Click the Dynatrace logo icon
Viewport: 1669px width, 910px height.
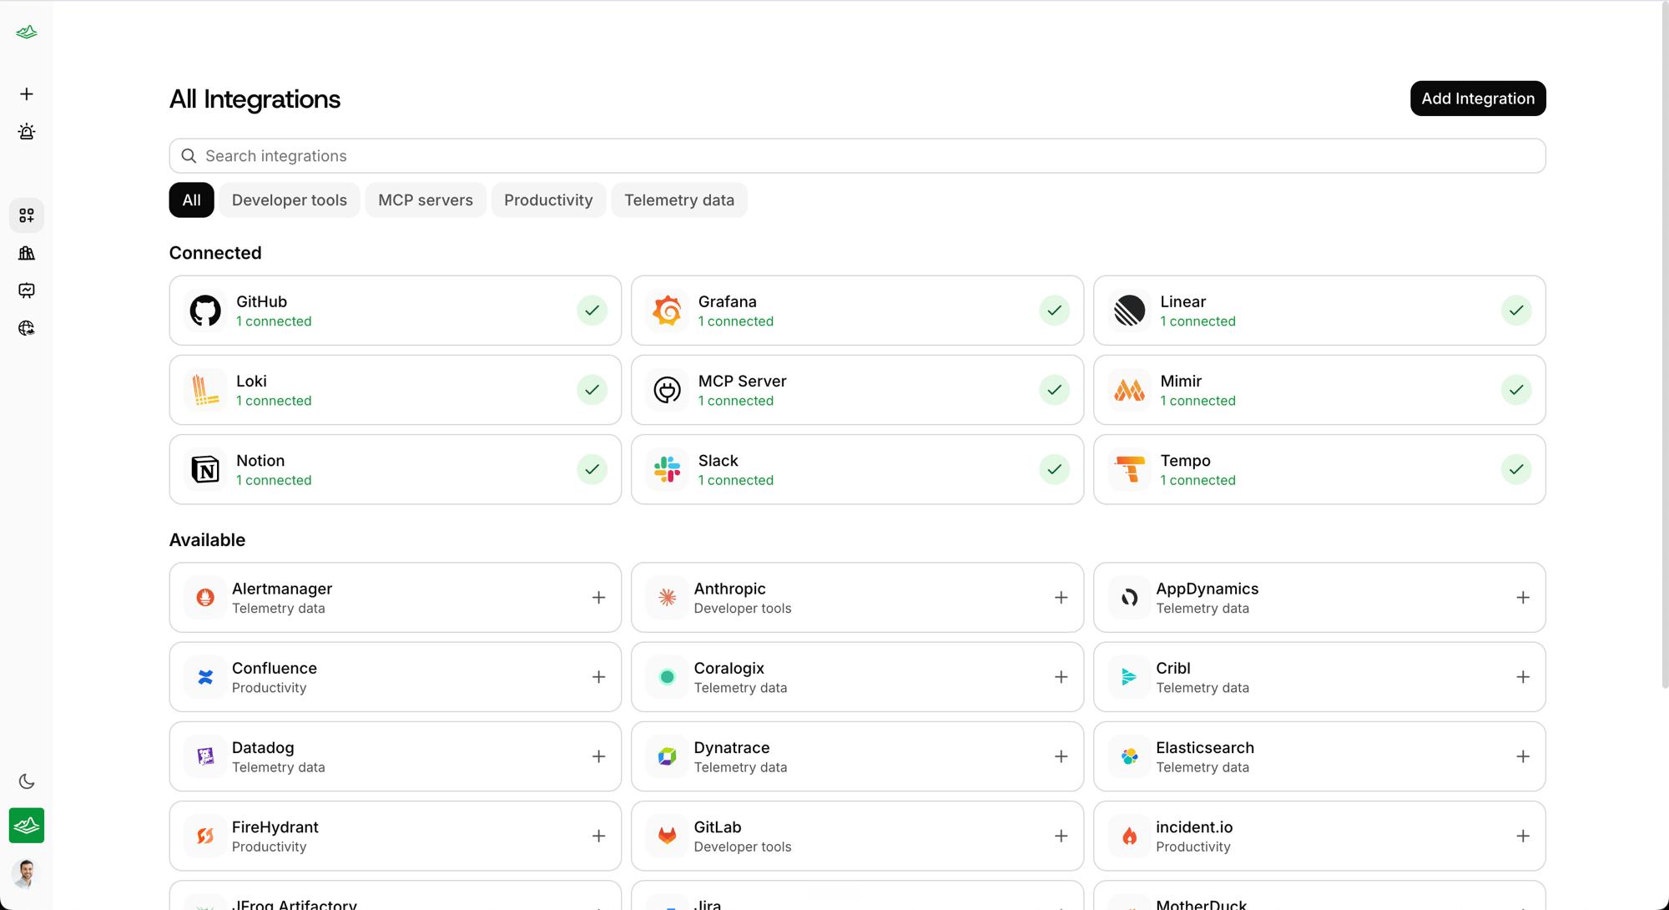[668, 756]
